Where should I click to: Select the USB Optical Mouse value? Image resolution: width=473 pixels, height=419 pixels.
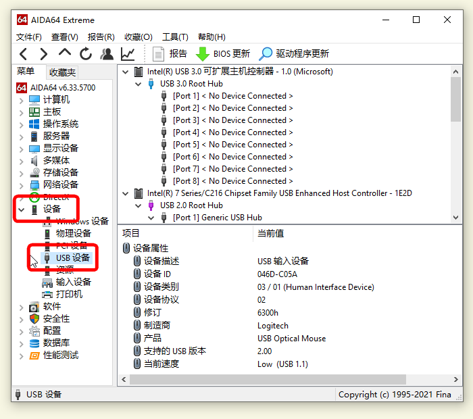pyautogui.click(x=291, y=339)
